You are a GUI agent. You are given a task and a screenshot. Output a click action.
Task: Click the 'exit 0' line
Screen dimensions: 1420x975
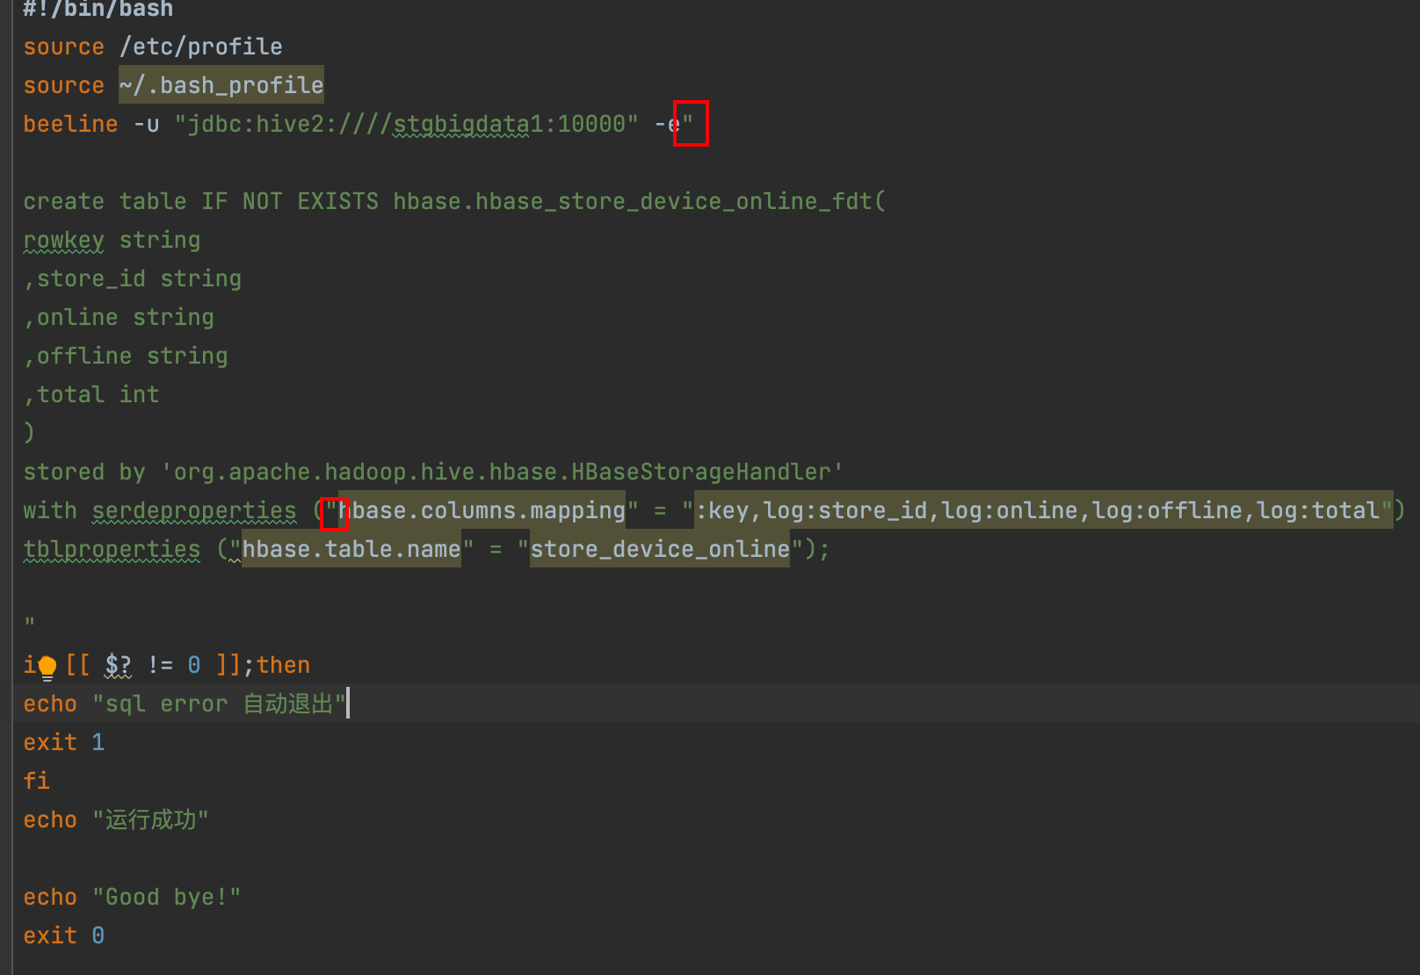tap(64, 935)
